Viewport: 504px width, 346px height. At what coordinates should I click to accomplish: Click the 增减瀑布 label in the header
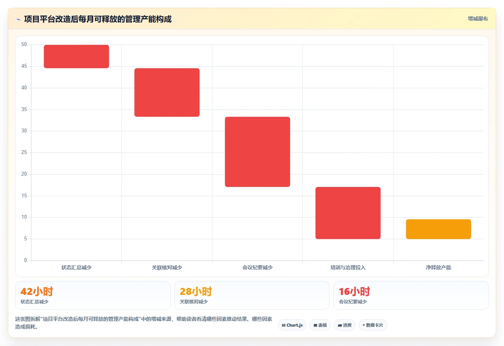pyautogui.click(x=478, y=19)
